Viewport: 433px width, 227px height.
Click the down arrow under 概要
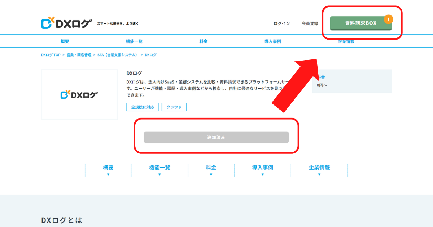[x=108, y=175]
